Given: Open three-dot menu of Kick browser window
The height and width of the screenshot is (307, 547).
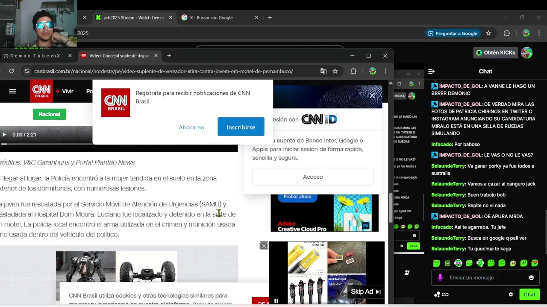Looking at the screenshot, I should pyautogui.click(x=539, y=33).
